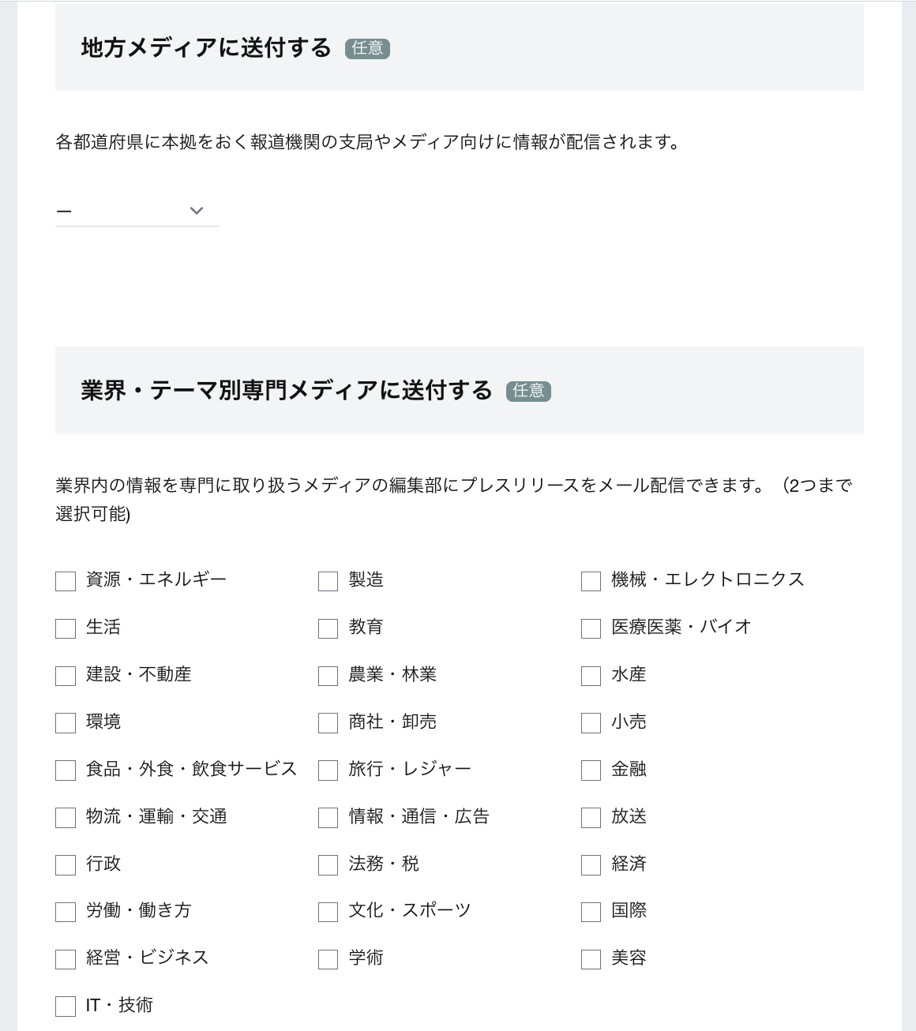Check the 情報・通信・広告 option
Image resolution: width=916 pixels, height=1031 pixels.
(327, 818)
